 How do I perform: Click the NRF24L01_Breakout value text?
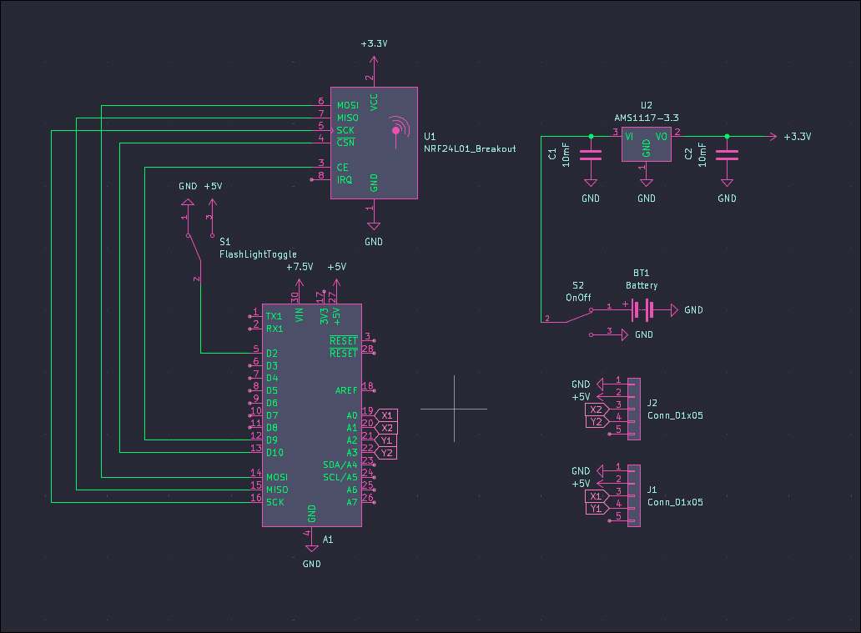[x=470, y=148]
